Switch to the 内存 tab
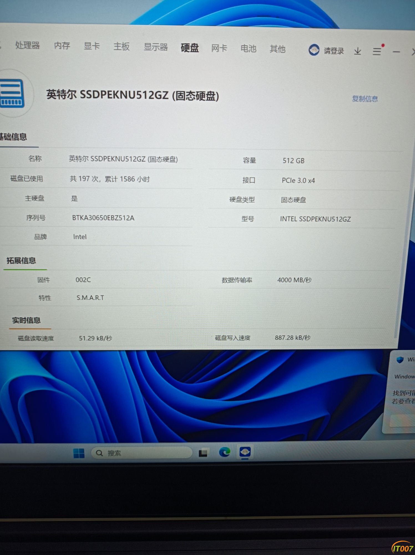 (62, 46)
